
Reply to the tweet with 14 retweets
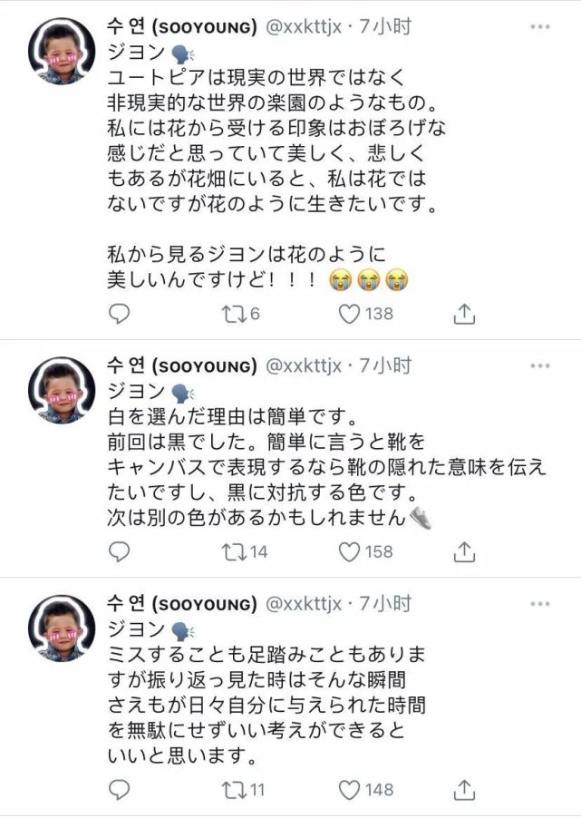tap(119, 551)
